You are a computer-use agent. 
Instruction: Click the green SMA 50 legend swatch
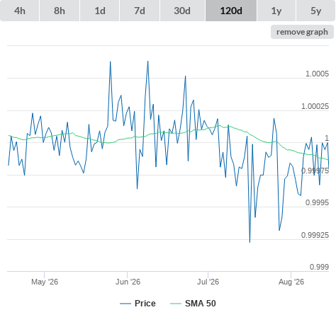pos(176,304)
